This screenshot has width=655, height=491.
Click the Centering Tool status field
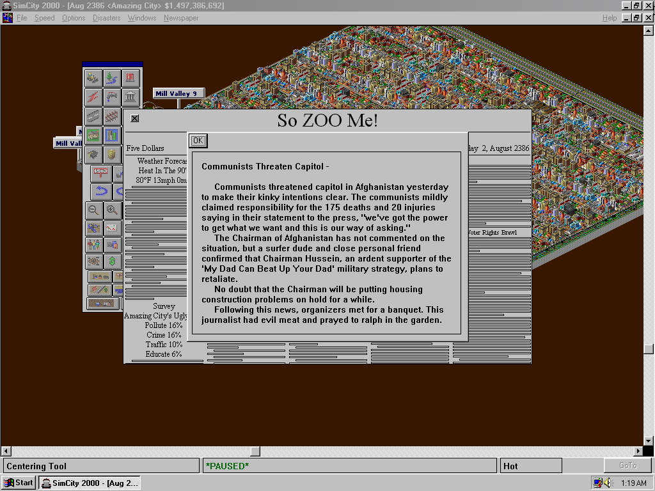[x=101, y=466]
